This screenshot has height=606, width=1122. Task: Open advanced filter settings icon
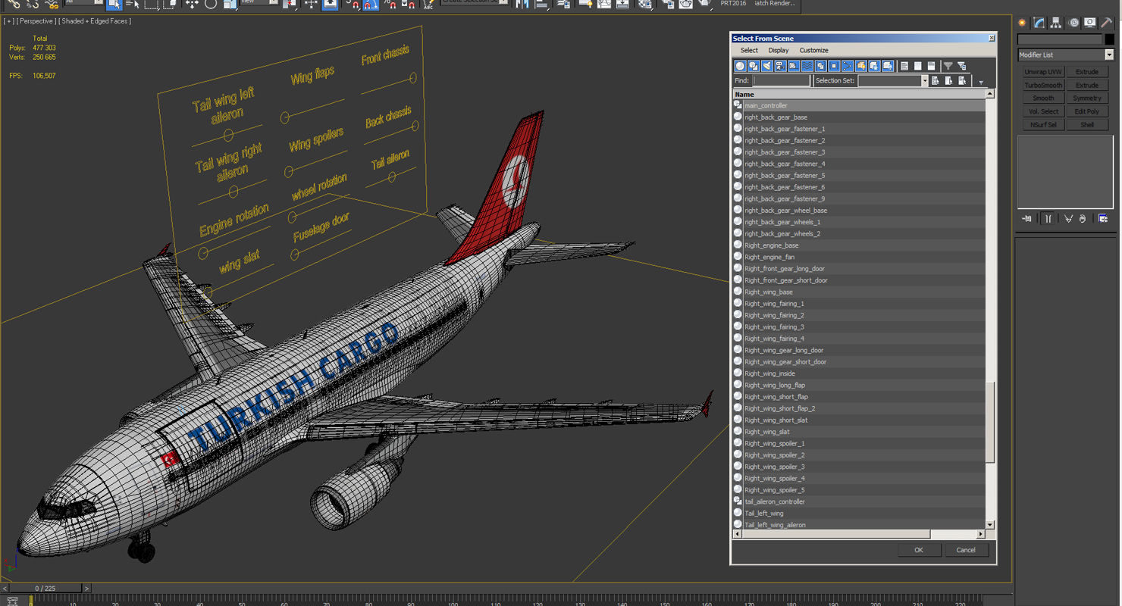click(x=961, y=66)
